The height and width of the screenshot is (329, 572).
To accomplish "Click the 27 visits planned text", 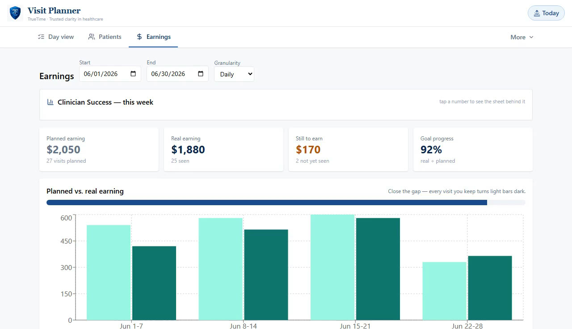I will 66,161.
